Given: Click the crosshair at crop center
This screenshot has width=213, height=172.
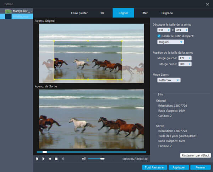Looking at the screenshot, I should 88,60.
